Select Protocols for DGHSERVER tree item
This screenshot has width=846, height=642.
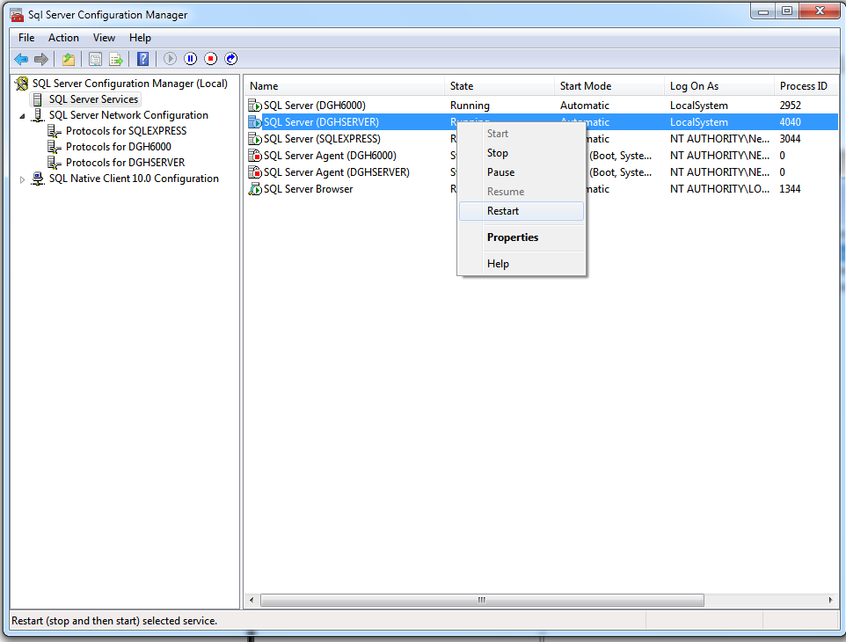[x=125, y=163]
